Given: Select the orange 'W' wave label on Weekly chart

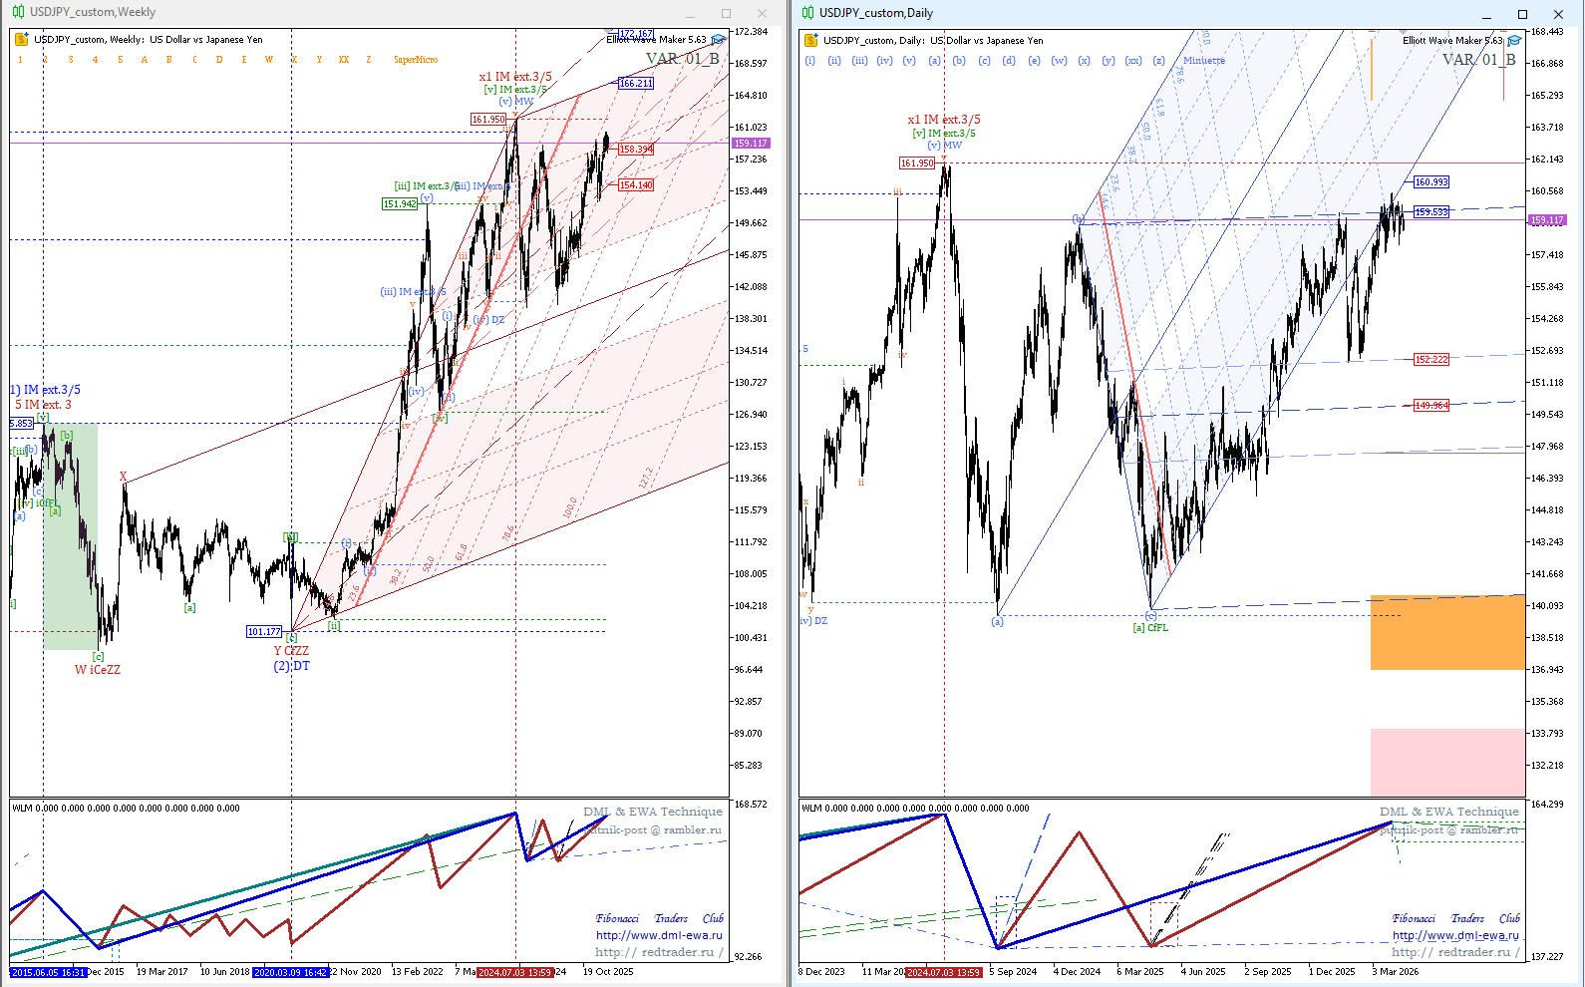Looking at the screenshot, I should [269, 60].
